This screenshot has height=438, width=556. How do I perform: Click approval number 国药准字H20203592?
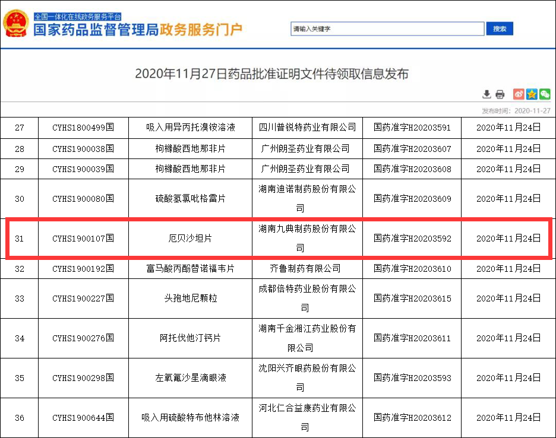tap(412, 239)
